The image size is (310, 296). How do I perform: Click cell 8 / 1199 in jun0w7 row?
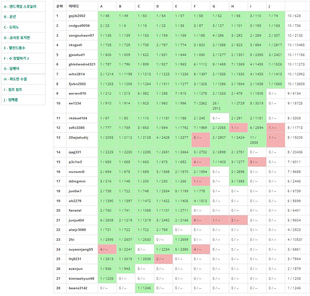(182, 191)
